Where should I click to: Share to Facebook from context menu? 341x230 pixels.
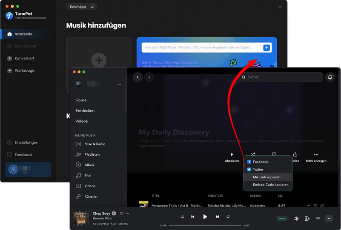(268, 162)
